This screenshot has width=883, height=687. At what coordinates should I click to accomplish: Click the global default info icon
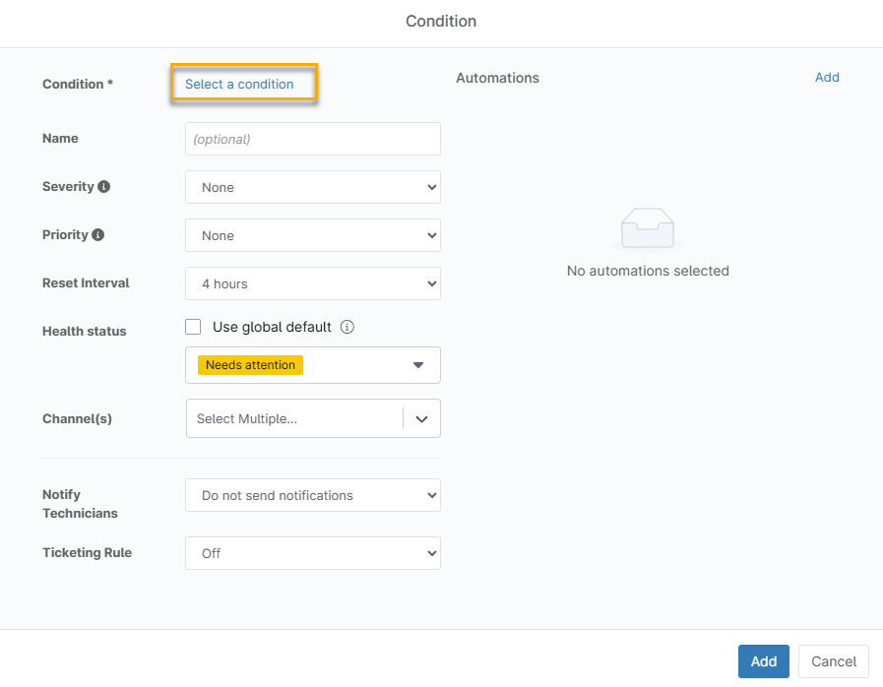click(347, 327)
